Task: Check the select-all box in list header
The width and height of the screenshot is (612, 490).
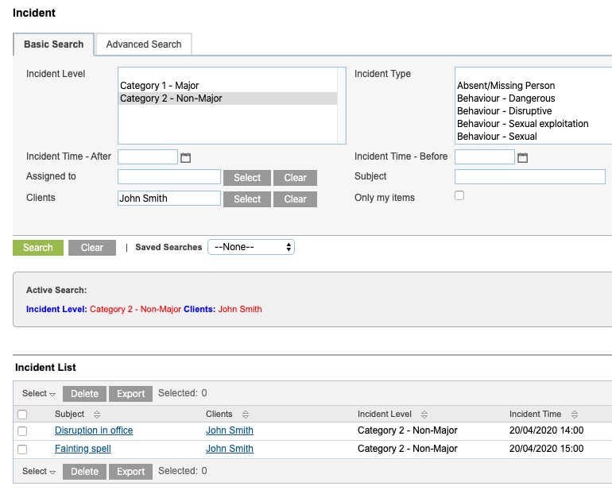Action: (x=22, y=415)
